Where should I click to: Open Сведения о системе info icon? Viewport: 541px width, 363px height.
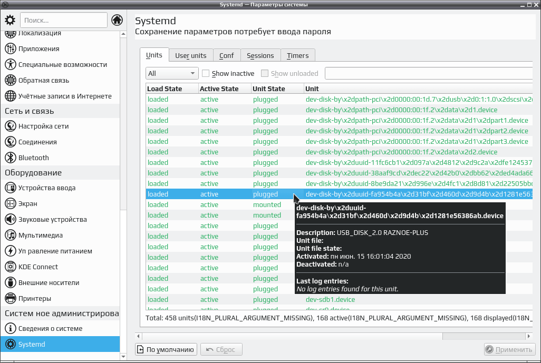coord(11,329)
